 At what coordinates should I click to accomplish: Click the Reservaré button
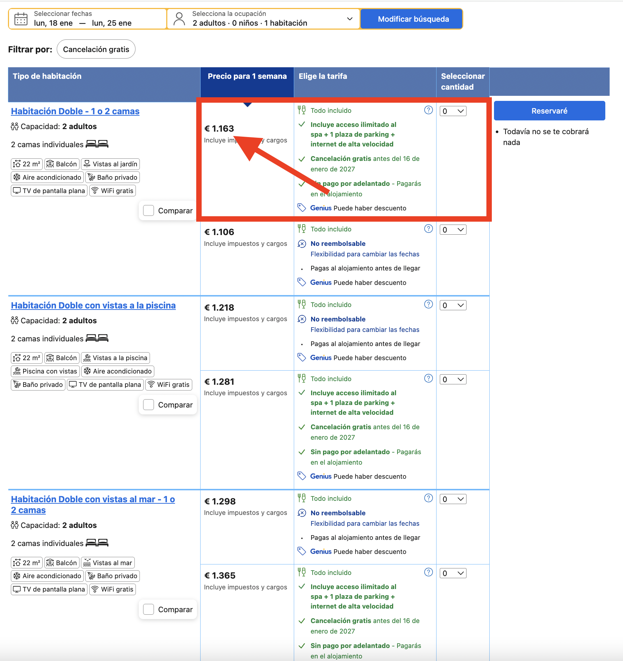pyautogui.click(x=549, y=111)
